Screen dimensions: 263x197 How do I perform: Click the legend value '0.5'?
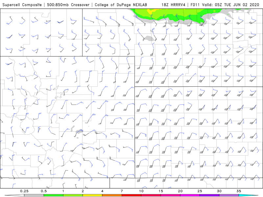pos(44,191)
